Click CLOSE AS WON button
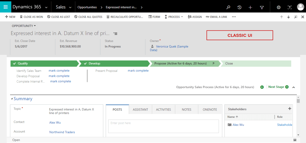 31,17
